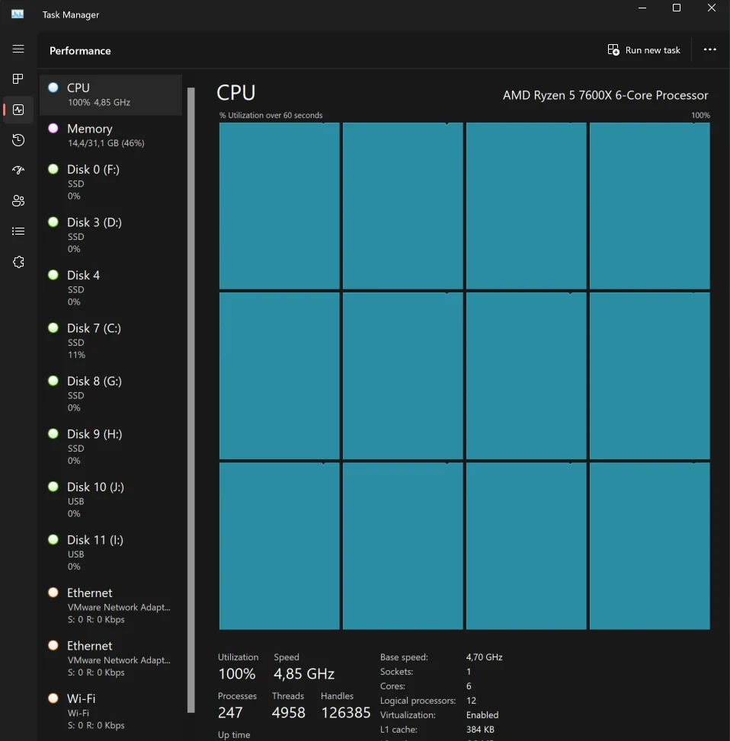
Task: Open the navigation hamburger menu
Action: [18, 49]
